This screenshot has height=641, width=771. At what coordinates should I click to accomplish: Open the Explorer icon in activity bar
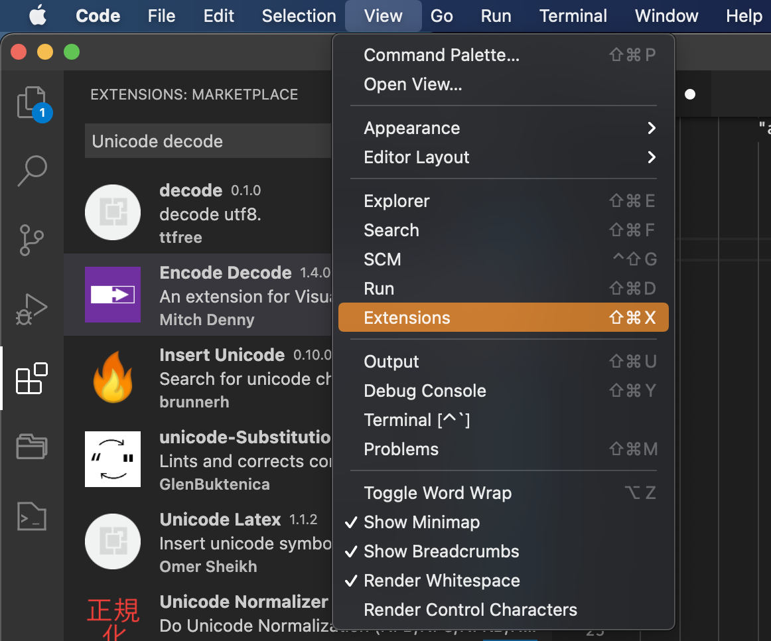[x=32, y=102]
